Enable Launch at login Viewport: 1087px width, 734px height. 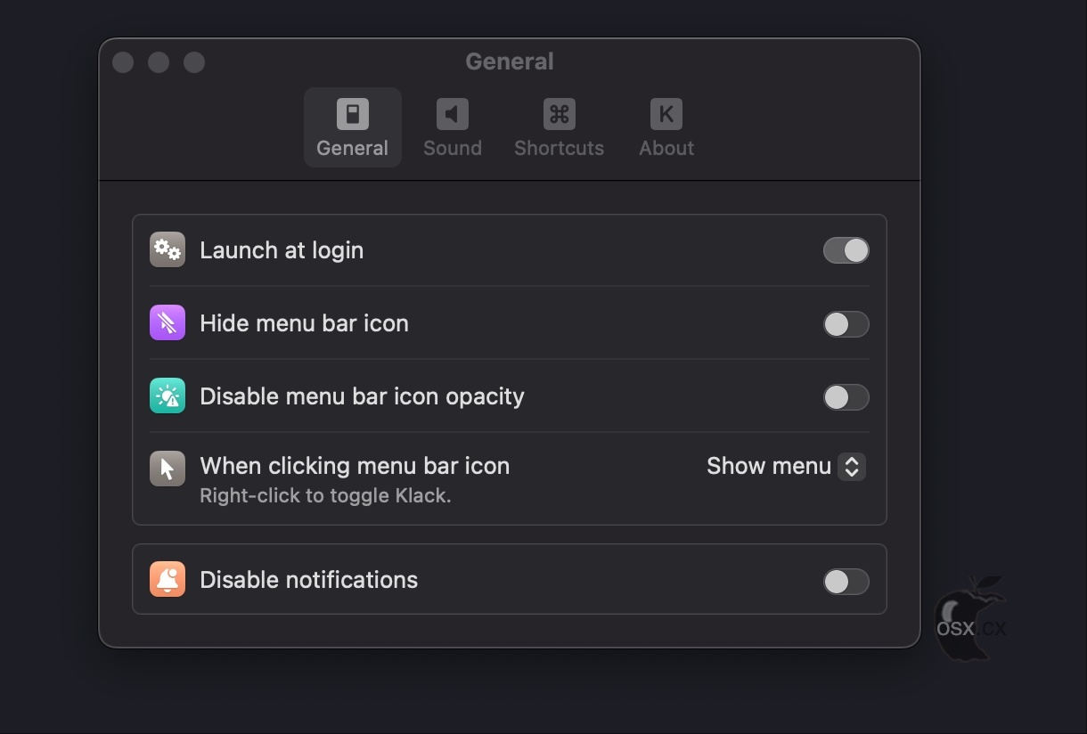tap(846, 250)
